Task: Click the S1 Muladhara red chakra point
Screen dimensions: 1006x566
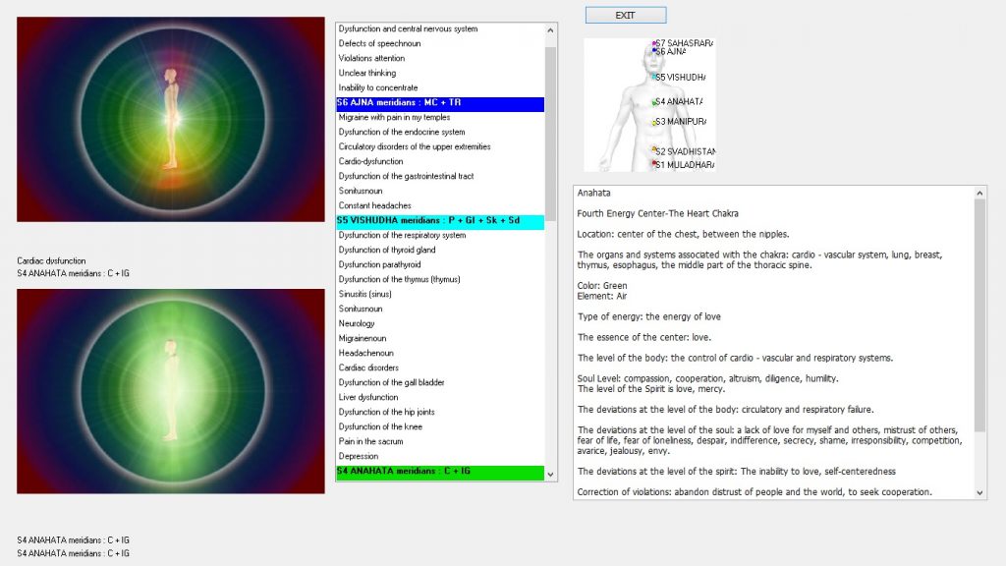Action: pos(654,164)
